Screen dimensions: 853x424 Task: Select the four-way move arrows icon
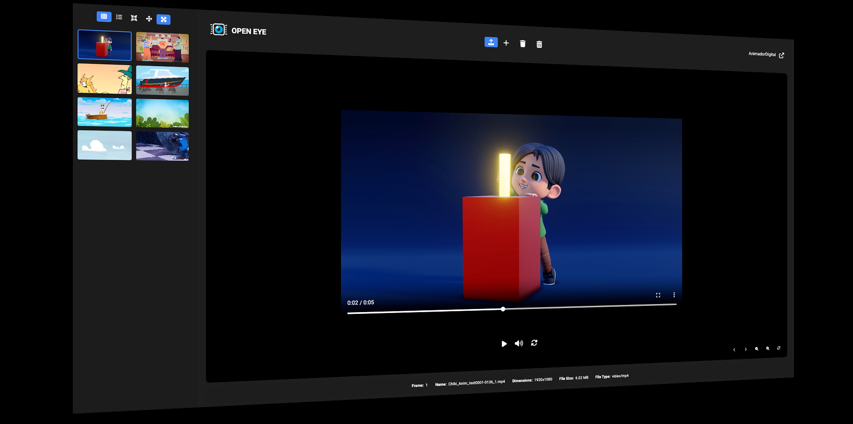[149, 19]
